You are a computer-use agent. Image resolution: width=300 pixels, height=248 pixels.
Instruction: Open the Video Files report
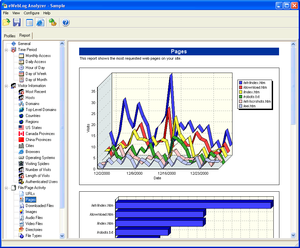(x=34, y=224)
